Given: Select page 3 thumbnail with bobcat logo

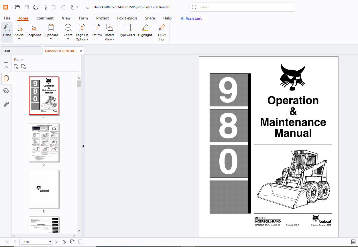Looking at the screenshot, I should coord(44,189).
